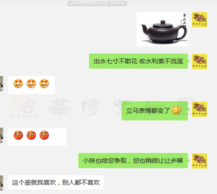Click the snickering emoji in green bubble
The image size is (217, 194).
coord(176,110)
